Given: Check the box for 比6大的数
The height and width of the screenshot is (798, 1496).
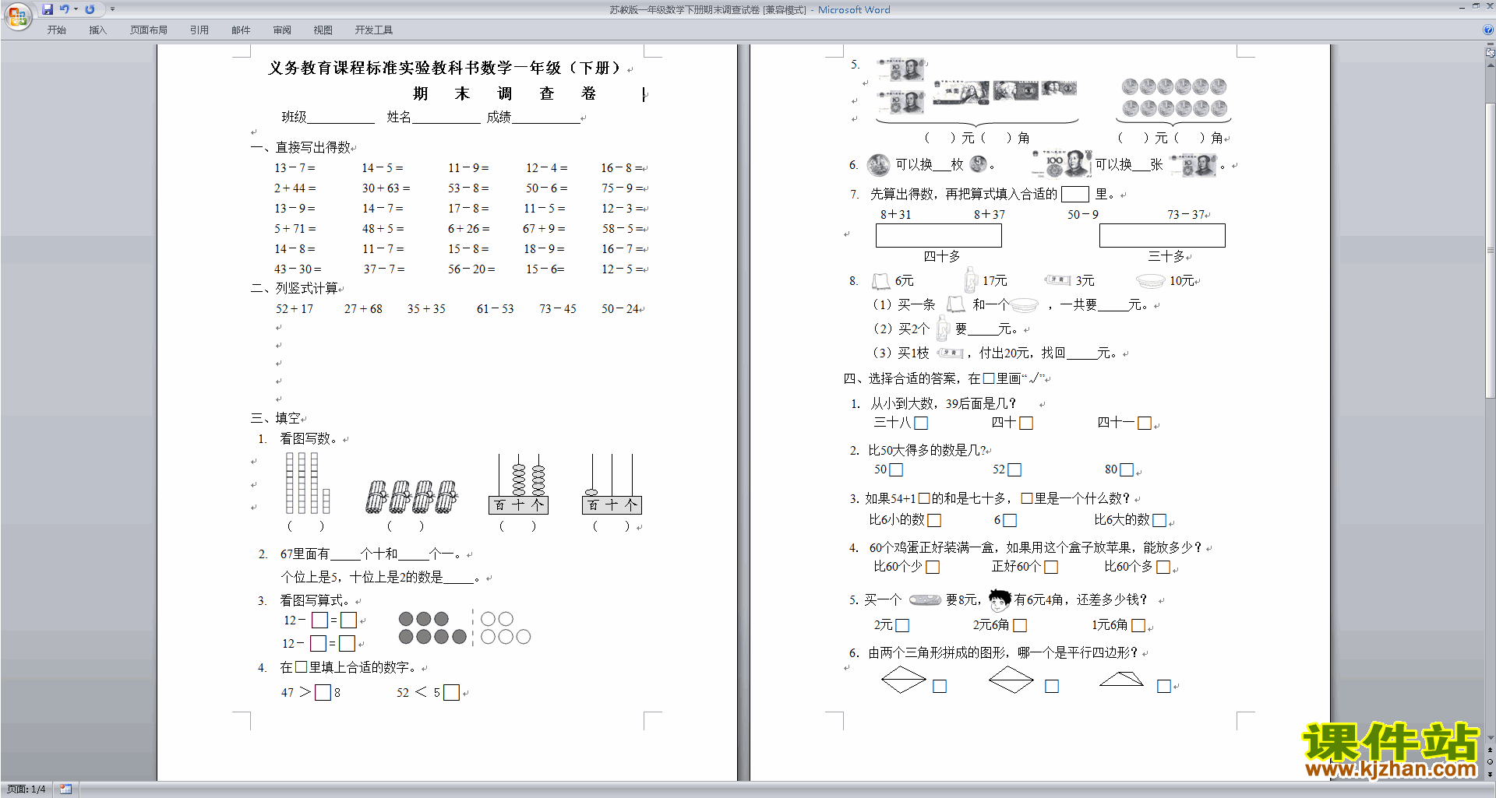Looking at the screenshot, I should coord(1159,520).
